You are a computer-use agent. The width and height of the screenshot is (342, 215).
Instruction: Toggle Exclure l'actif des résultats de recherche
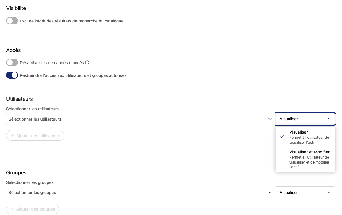[x=12, y=21]
